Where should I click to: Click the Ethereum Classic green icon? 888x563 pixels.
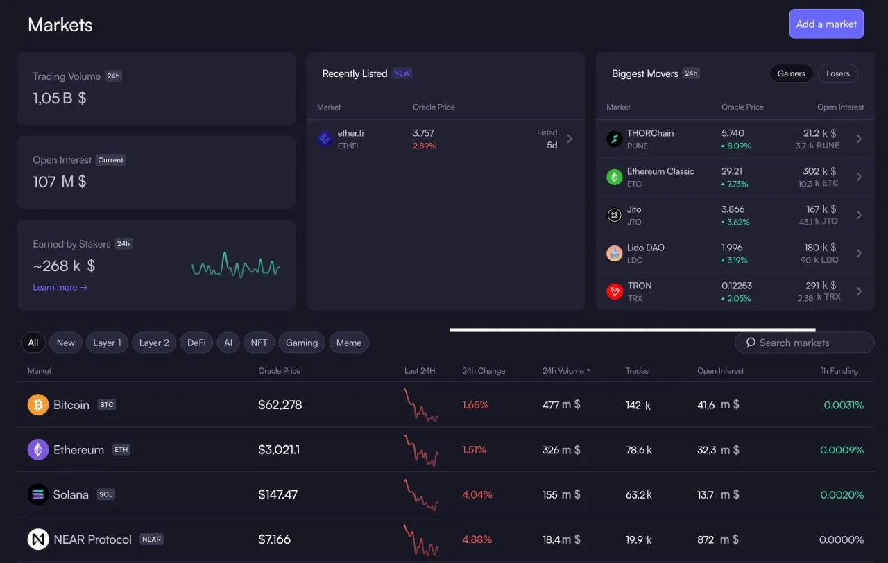(x=615, y=177)
